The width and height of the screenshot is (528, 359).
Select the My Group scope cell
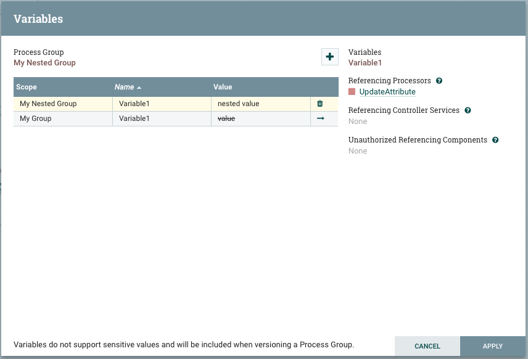point(63,118)
